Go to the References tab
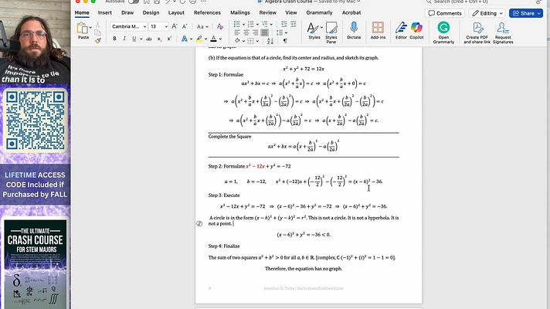The width and height of the screenshot is (550, 309). tap(207, 12)
